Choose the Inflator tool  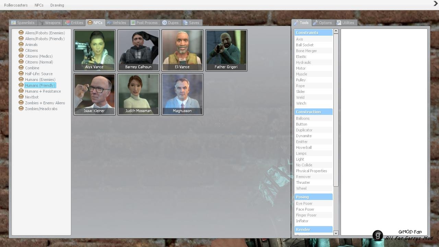point(313,221)
